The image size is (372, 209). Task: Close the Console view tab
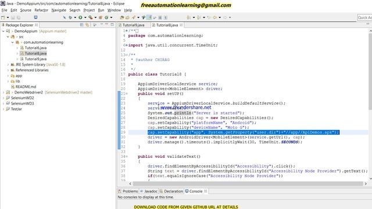click(206, 191)
